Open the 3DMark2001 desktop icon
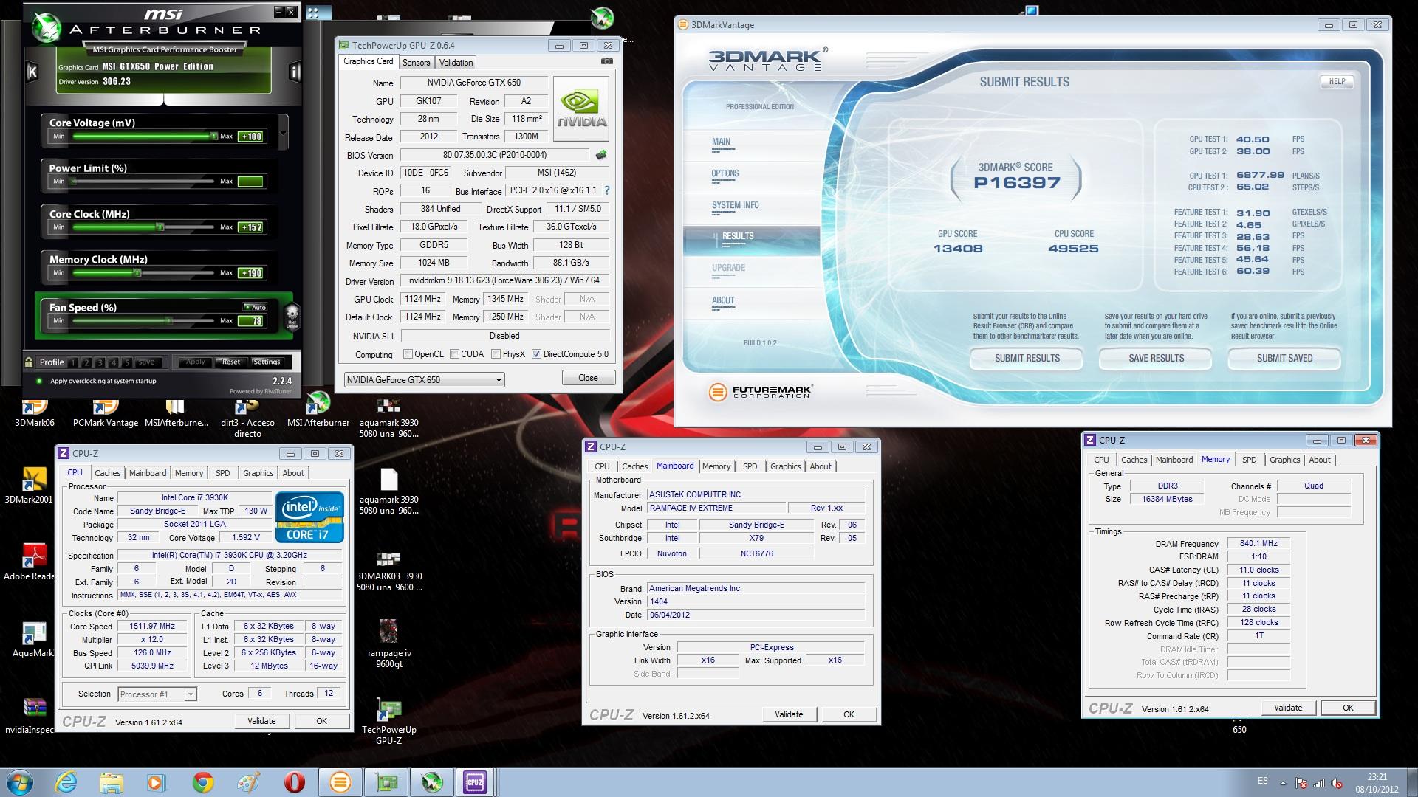1418x797 pixels. coord(30,486)
